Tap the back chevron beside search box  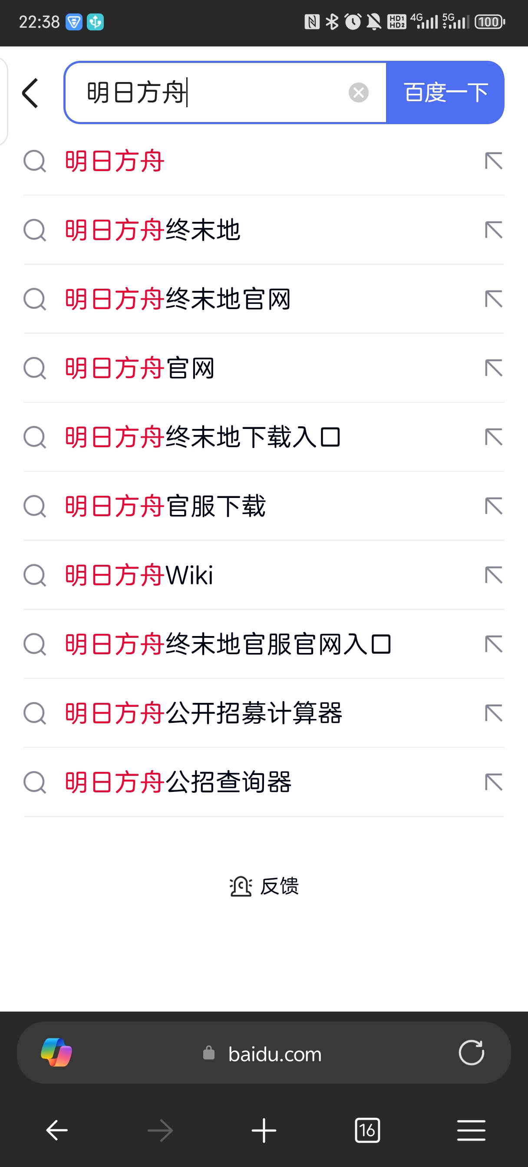pyautogui.click(x=30, y=93)
